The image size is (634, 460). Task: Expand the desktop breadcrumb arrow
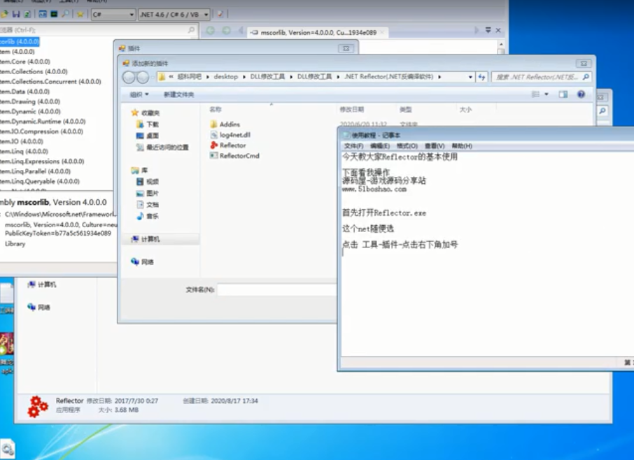click(x=244, y=77)
